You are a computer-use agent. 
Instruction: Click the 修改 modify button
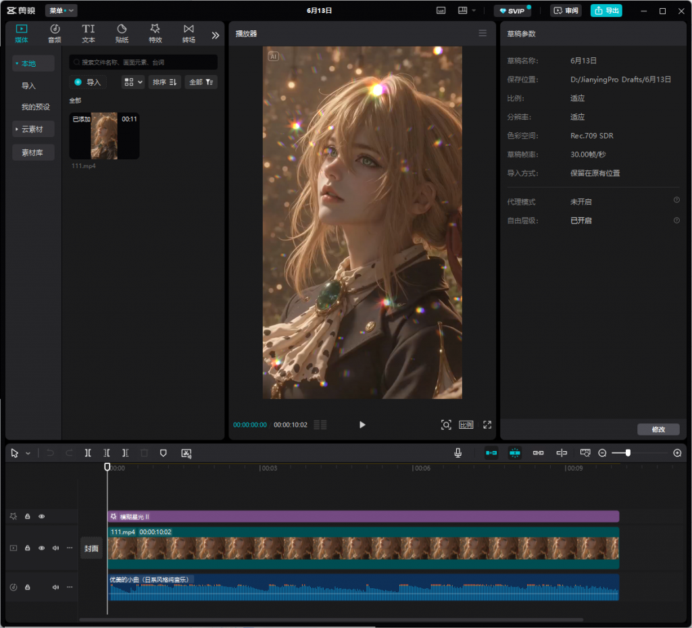click(658, 429)
